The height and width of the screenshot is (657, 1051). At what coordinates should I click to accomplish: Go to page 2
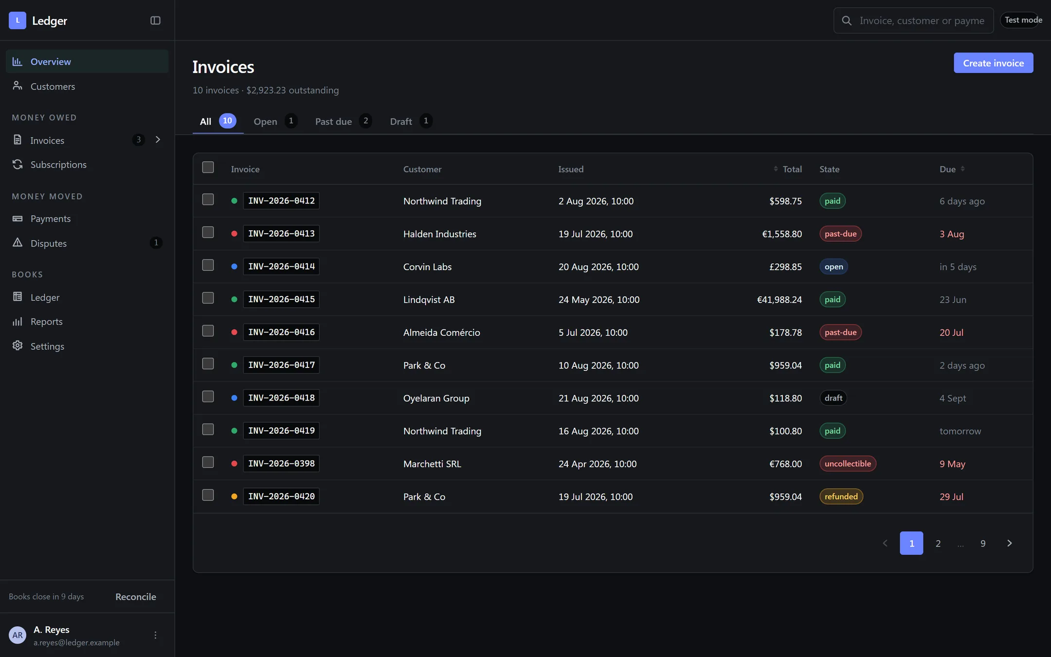pyautogui.click(x=938, y=543)
